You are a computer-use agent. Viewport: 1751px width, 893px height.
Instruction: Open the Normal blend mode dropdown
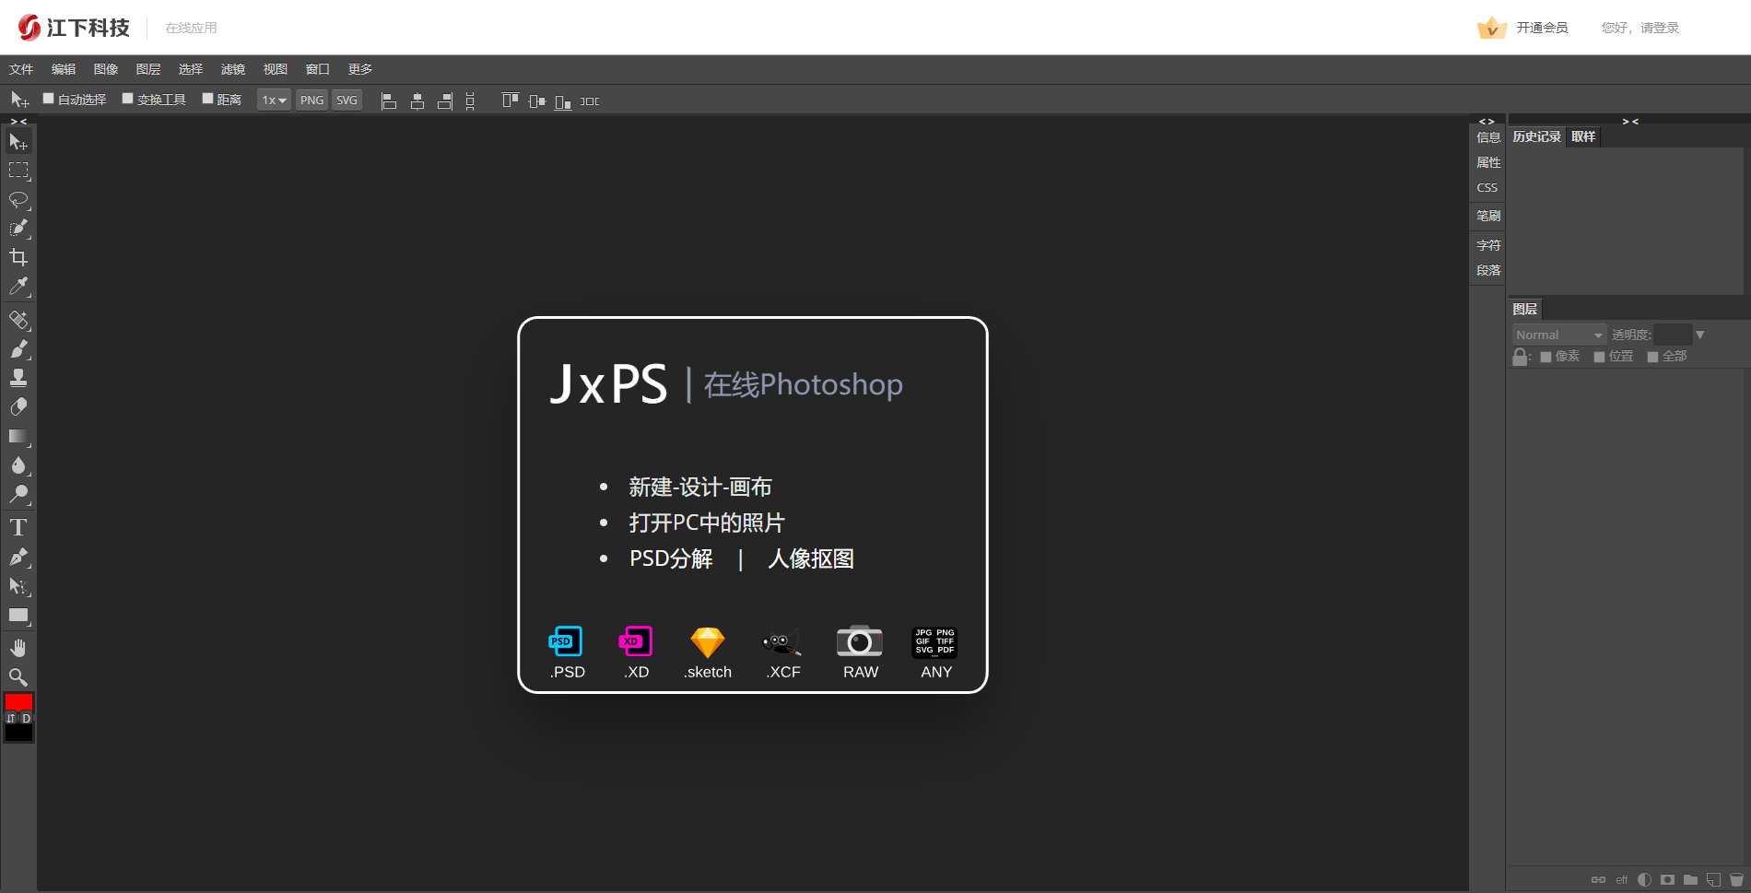click(1558, 335)
